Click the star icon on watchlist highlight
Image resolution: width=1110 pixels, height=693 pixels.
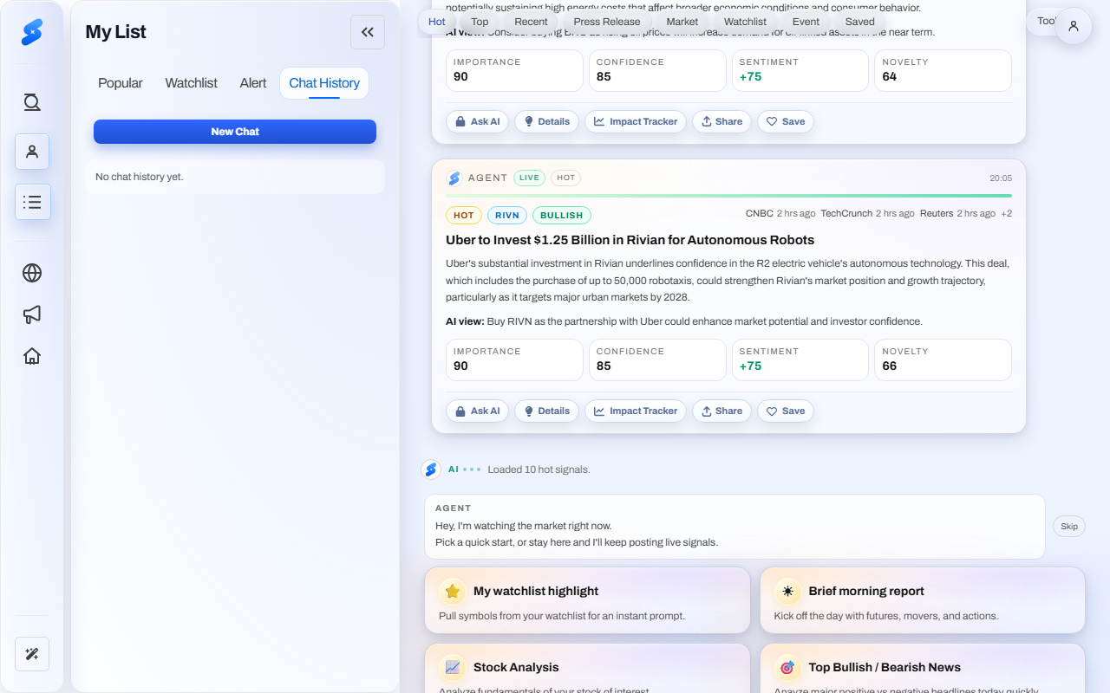coord(453,592)
